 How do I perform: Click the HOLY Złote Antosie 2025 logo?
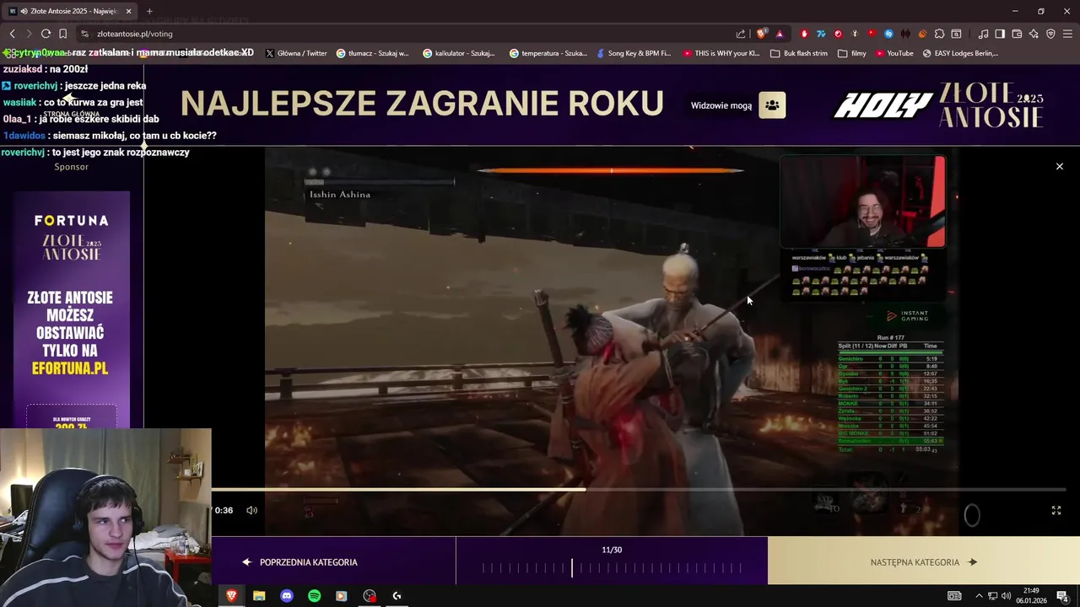938,105
